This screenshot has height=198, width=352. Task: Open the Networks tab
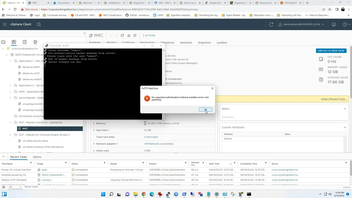(186, 43)
